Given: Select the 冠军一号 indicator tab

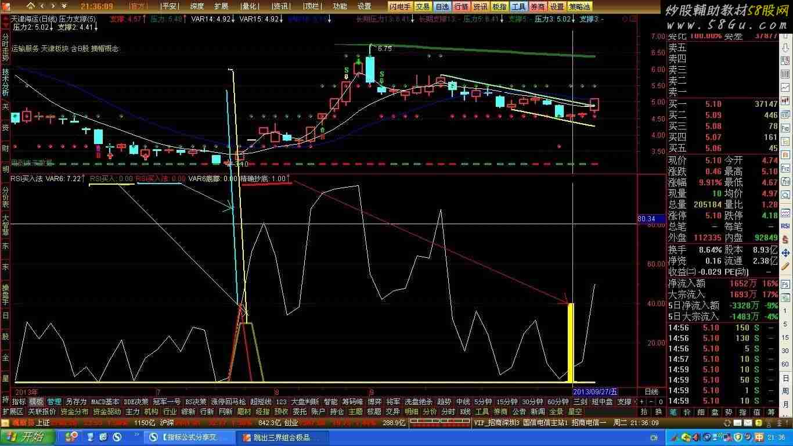Looking at the screenshot, I should click(x=167, y=402).
